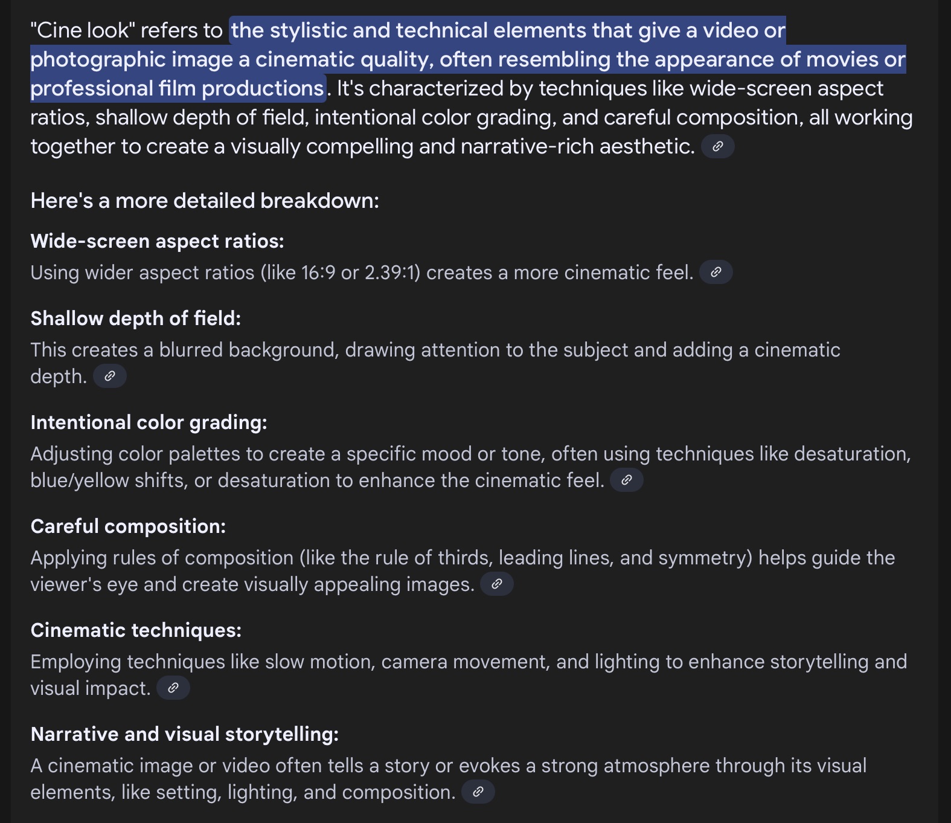Viewport: 951px width, 823px height.
Task: Open source link icon after "depth."
Action: (x=109, y=376)
